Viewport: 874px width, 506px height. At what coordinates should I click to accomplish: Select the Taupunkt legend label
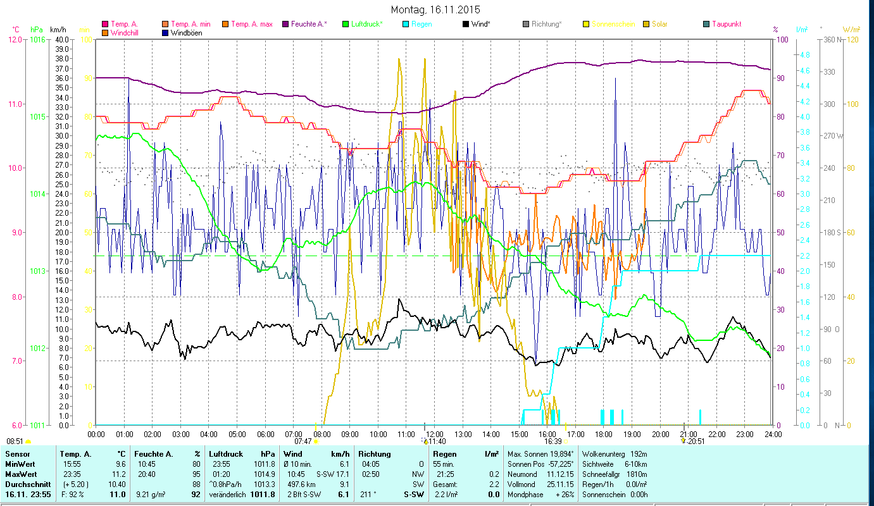(727, 25)
